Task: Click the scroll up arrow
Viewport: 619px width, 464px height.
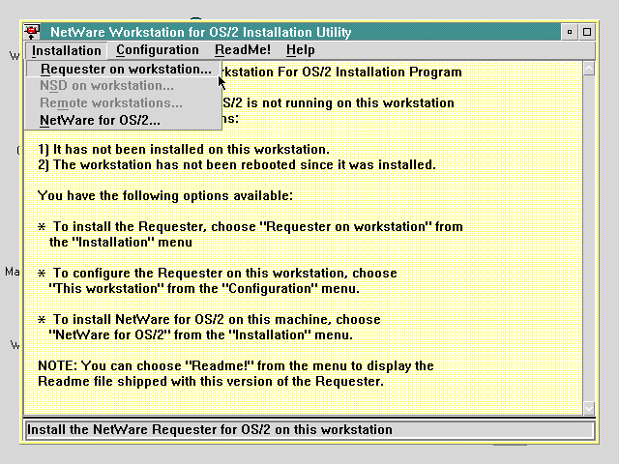Action: 589,69
